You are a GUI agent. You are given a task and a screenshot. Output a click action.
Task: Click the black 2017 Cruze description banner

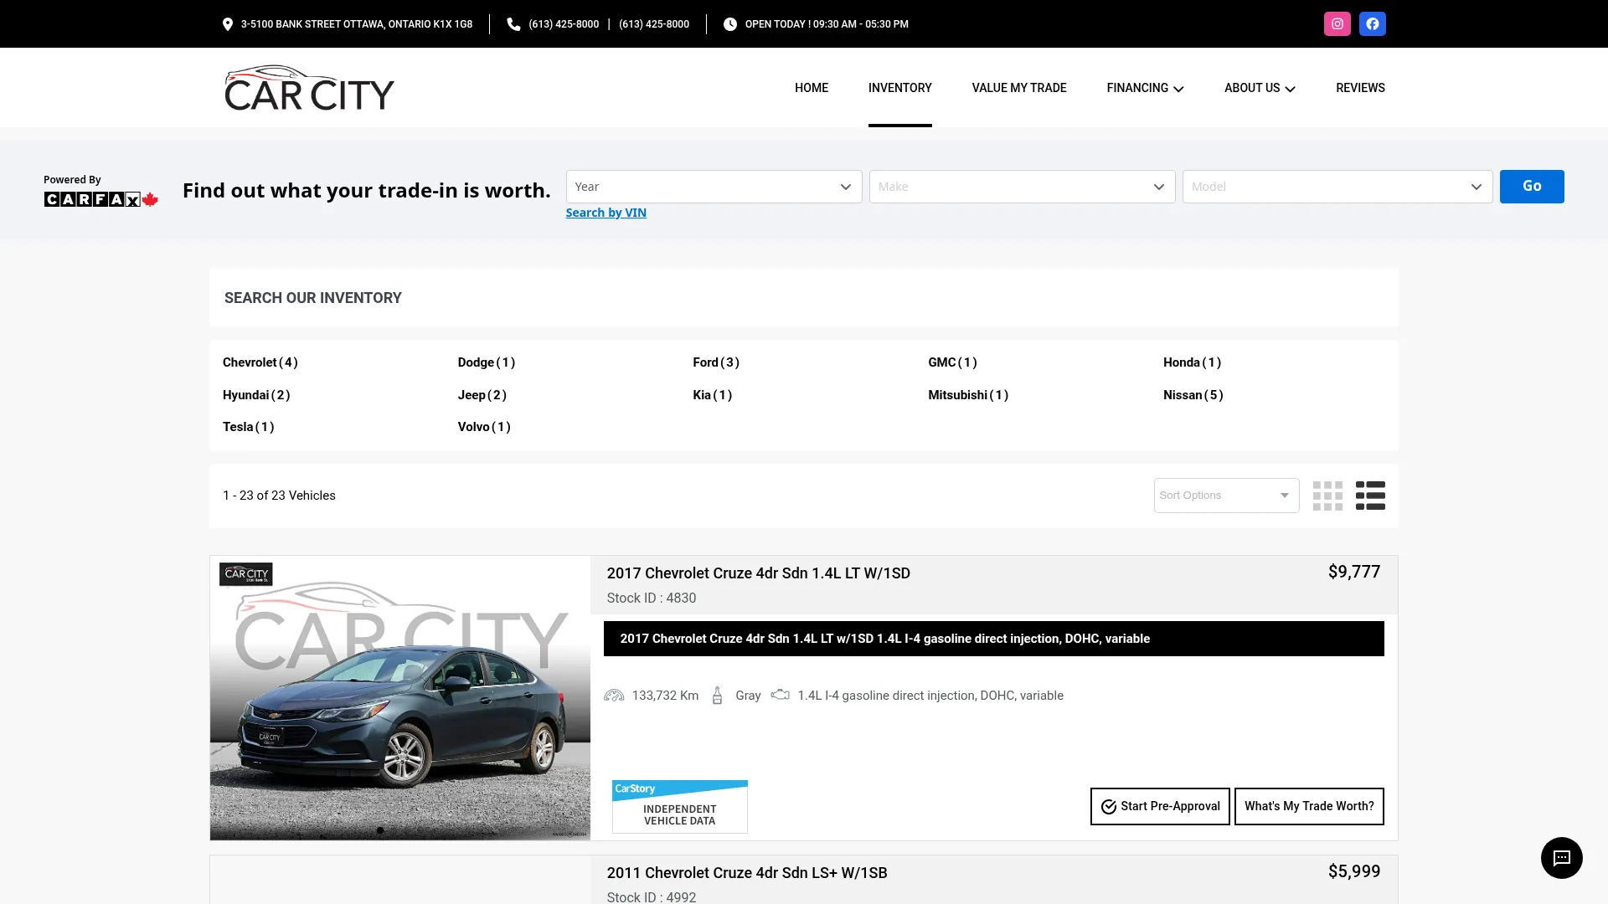click(x=993, y=639)
